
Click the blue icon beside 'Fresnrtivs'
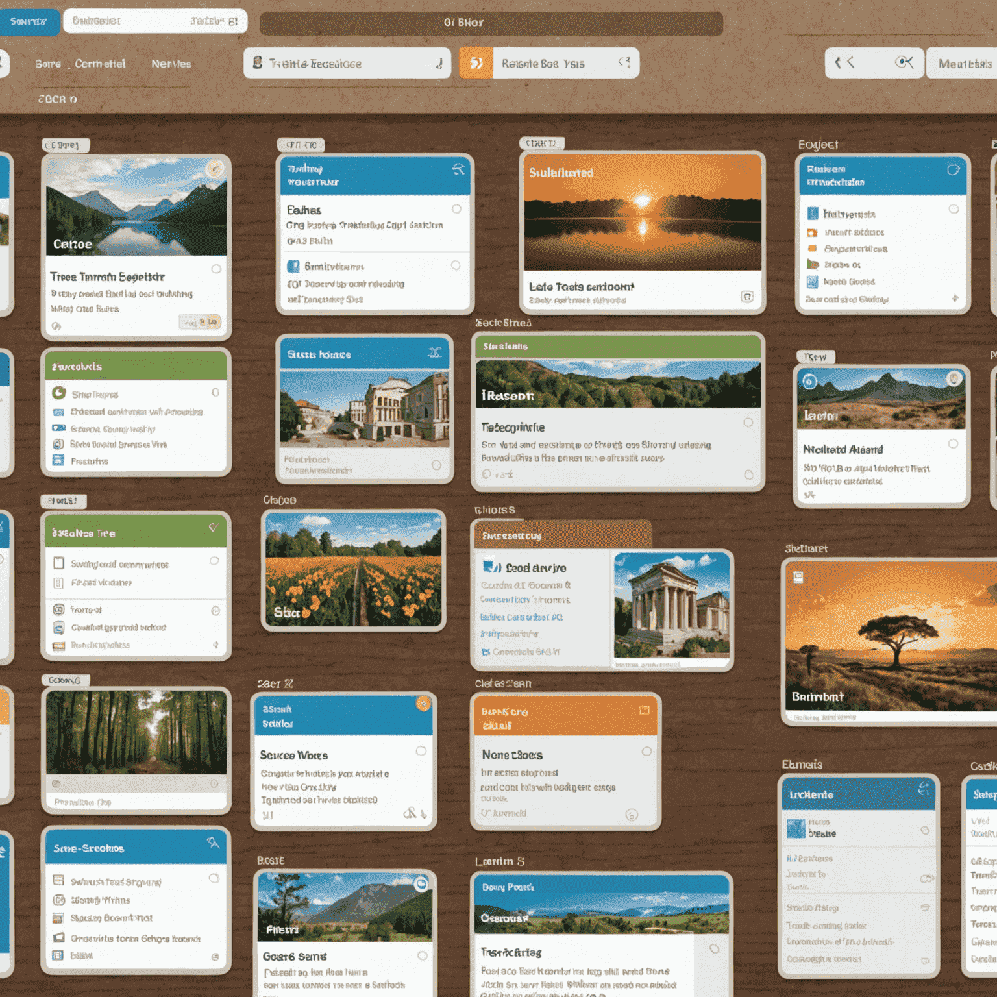(58, 460)
